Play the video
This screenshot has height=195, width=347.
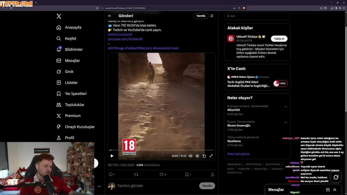pyautogui.click(x=112, y=156)
